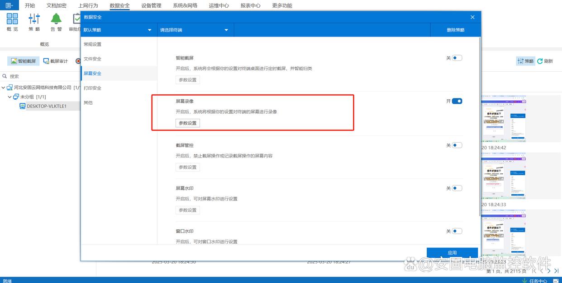Expand the 请选择终端 terminal dropdown
Image resolution: width=562 pixels, height=283 pixels.
click(195, 30)
